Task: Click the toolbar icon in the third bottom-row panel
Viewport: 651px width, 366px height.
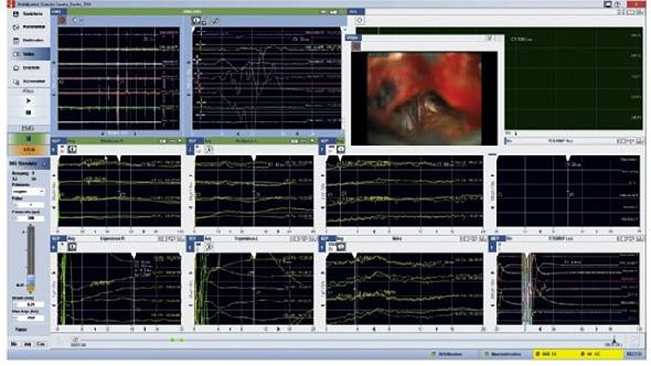Action: pyautogui.click(x=339, y=246)
